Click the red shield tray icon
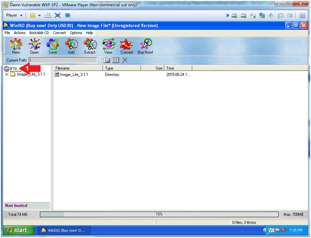311x238 pixels. [283, 230]
